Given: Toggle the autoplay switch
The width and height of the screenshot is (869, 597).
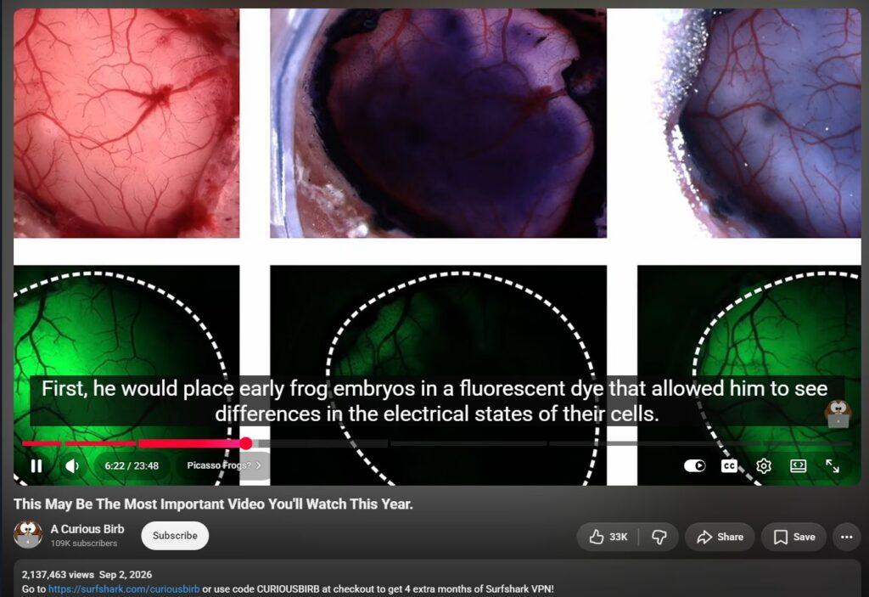Looking at the screenshot, I should tap(694, 465).
